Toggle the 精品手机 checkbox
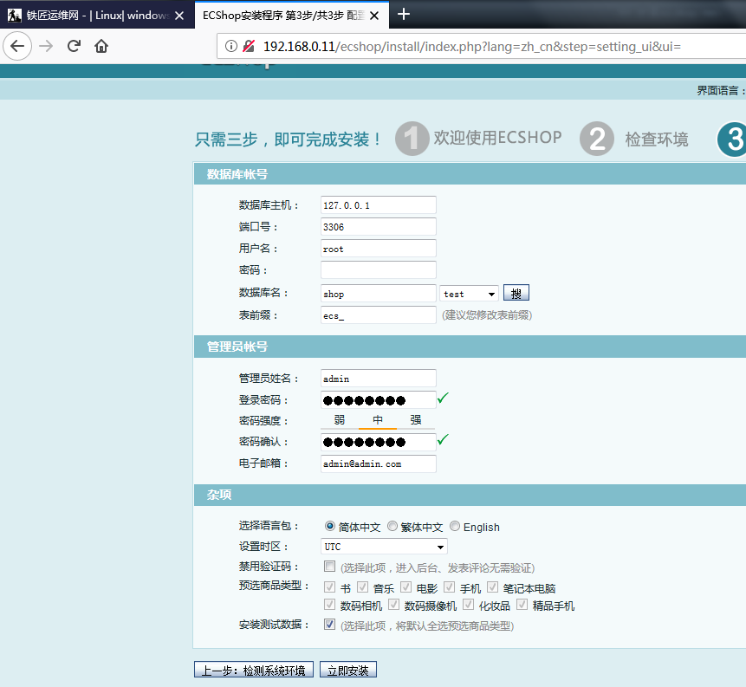The width and height of the screenshot is (746, 687). 522,604
